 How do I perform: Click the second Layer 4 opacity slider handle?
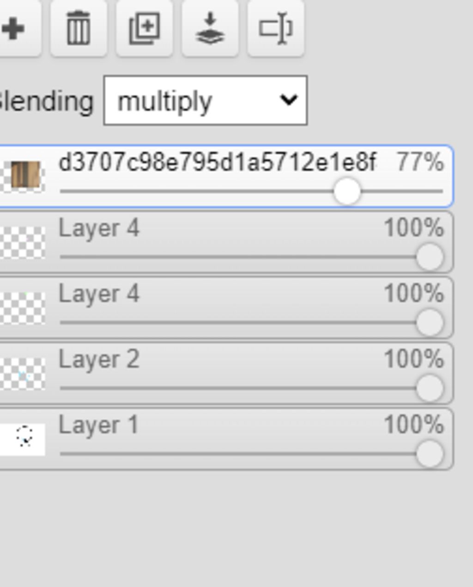(x=430, y=323)
